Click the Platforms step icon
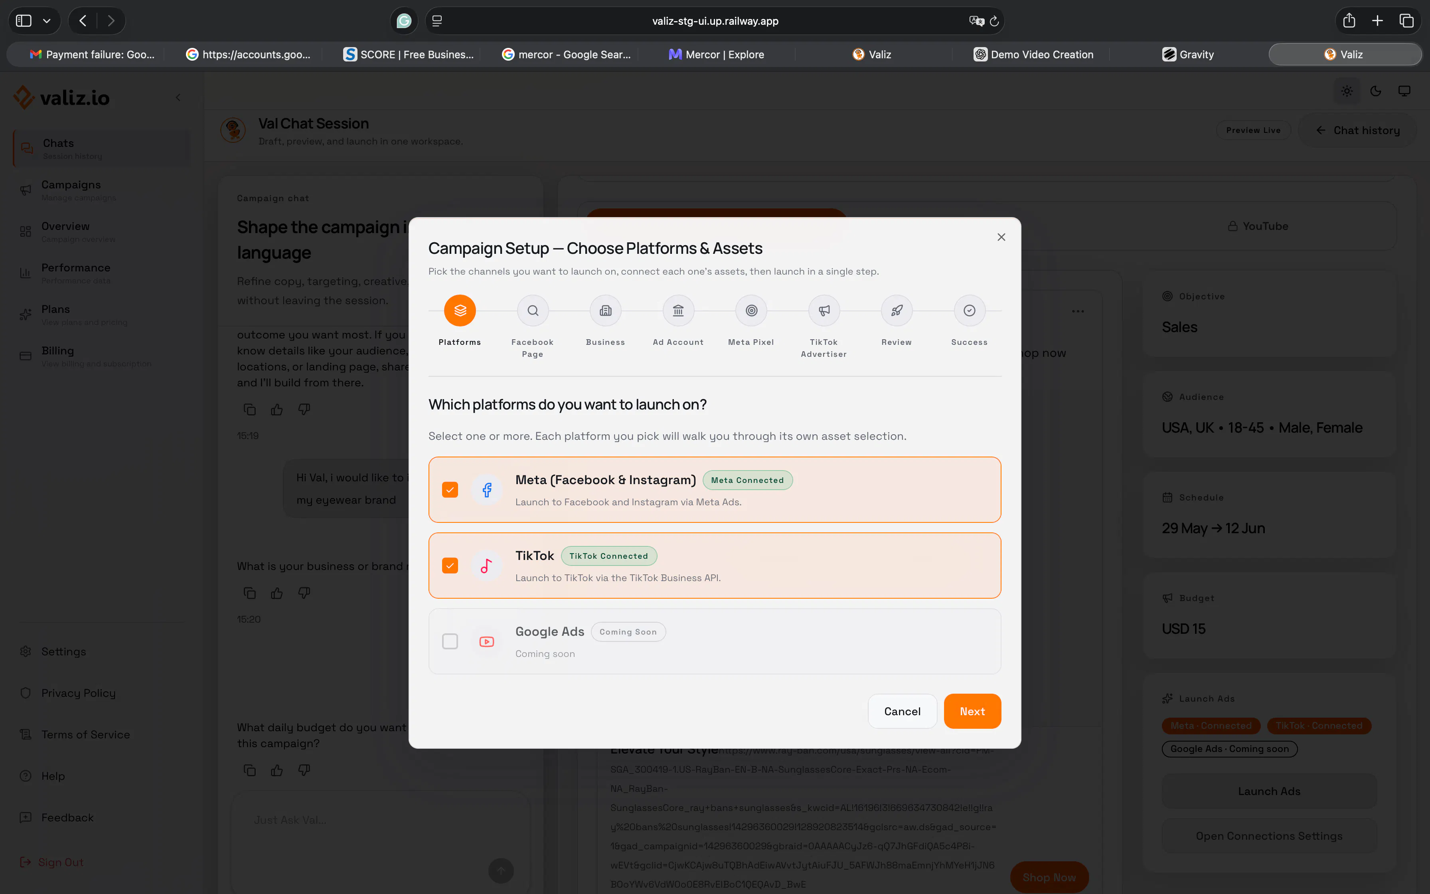Viewport: 1430px width, 894px height. pyautogui.click(x=460, y=311)
